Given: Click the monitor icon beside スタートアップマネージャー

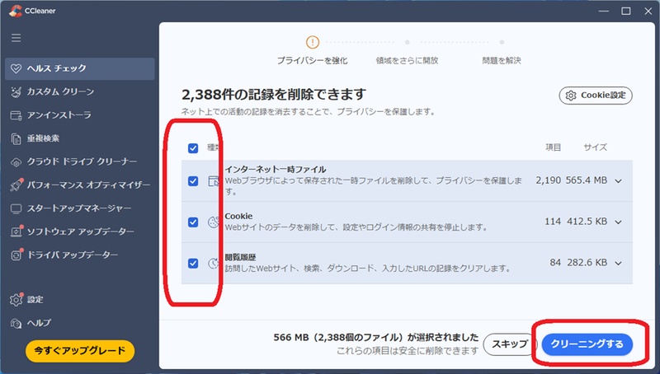Looking at the screenshot, I should coord(16,209).
